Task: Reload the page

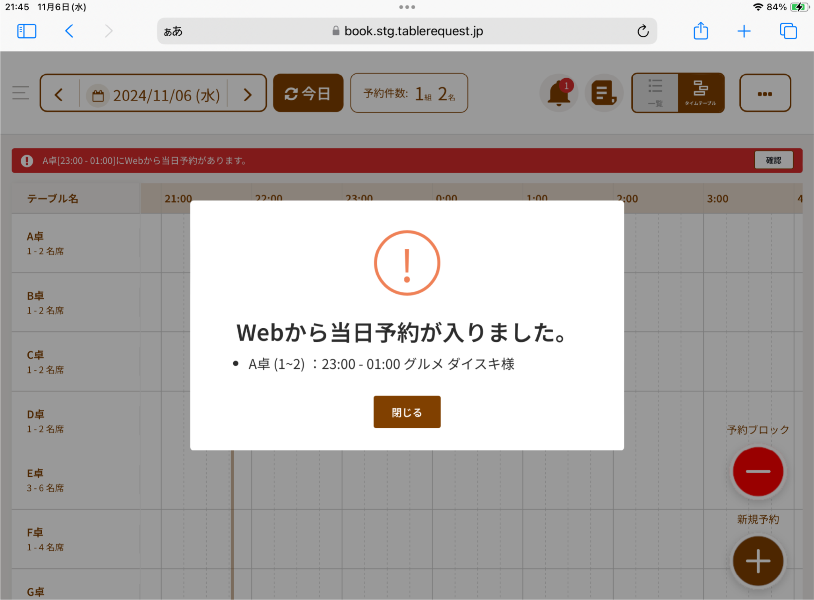Action: [643, 31]
